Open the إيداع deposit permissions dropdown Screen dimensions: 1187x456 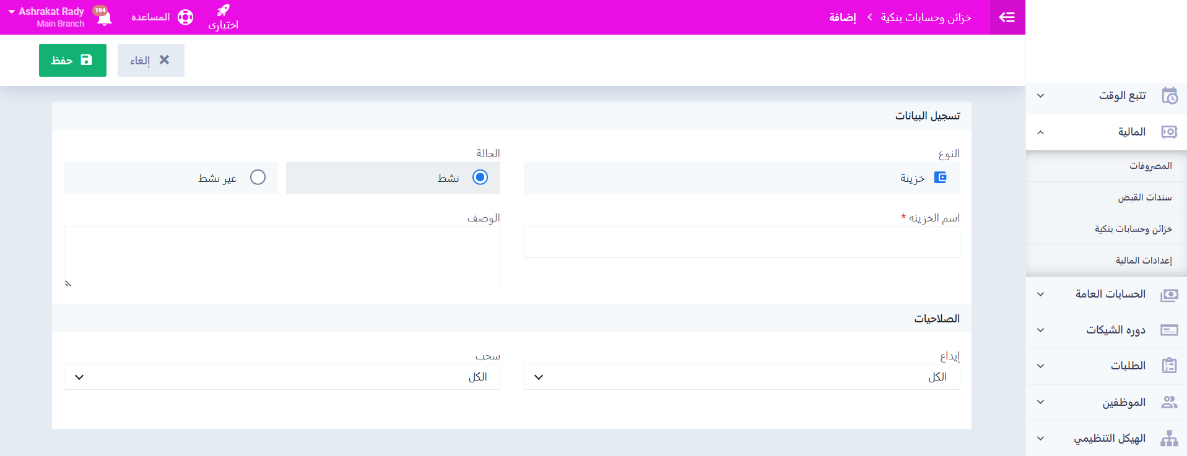point(741,377)
